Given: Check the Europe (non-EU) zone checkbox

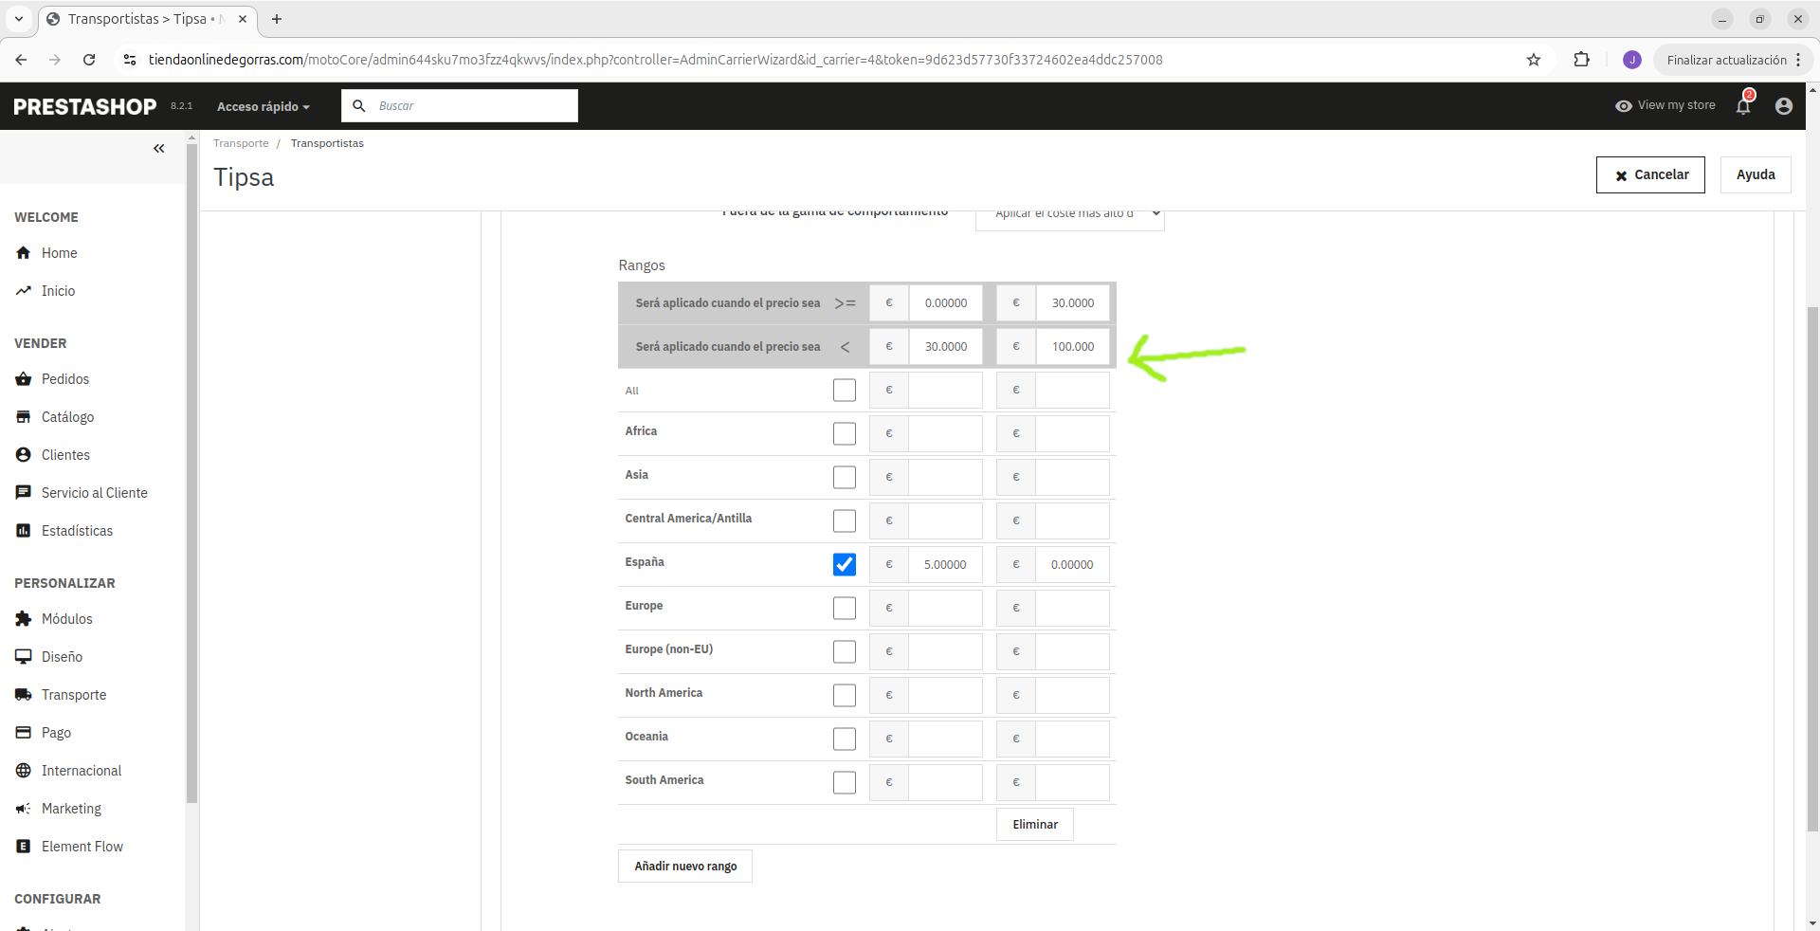Looking at the screenshot, I should (x=845, y=652).
